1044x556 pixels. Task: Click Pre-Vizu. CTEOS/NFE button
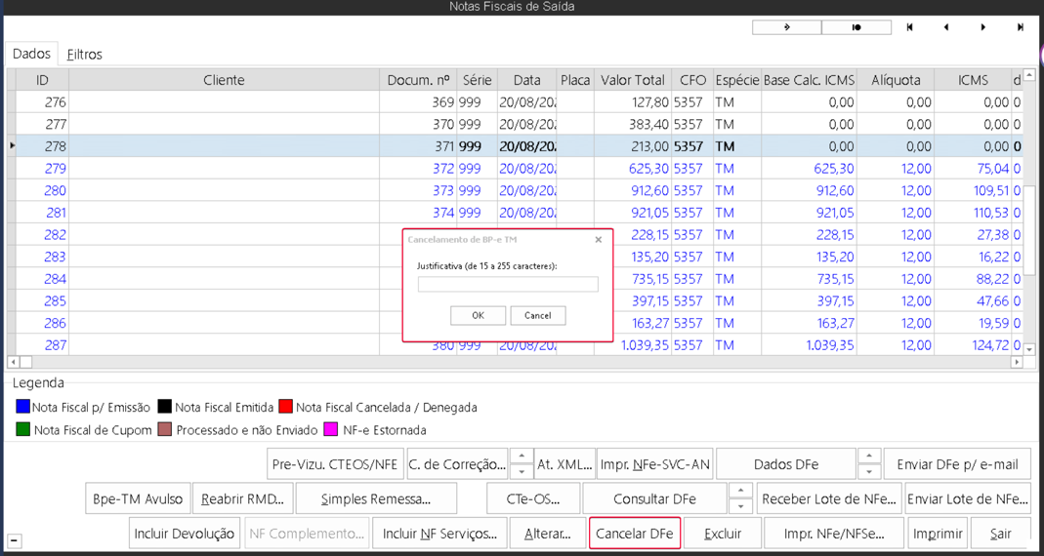pos(336,464)
